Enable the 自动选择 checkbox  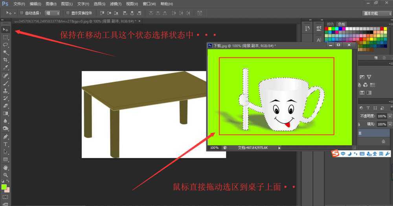(x=22, y=13)
